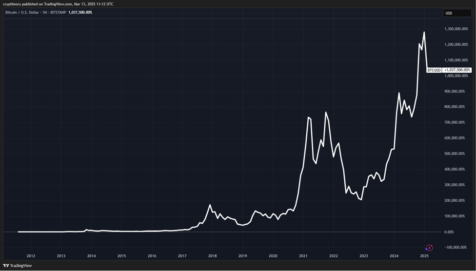Image resolution: width=476 pixels, height=271 pixels.
Task: Open the USD currency selector
Action: (457, 13)
